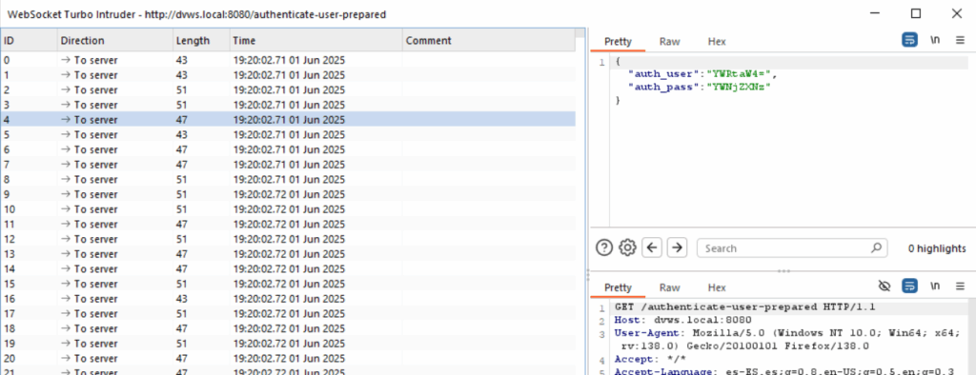Open search settings gear icon
Viewport: 976px width, 375px height.
click(x=627, y=247)
